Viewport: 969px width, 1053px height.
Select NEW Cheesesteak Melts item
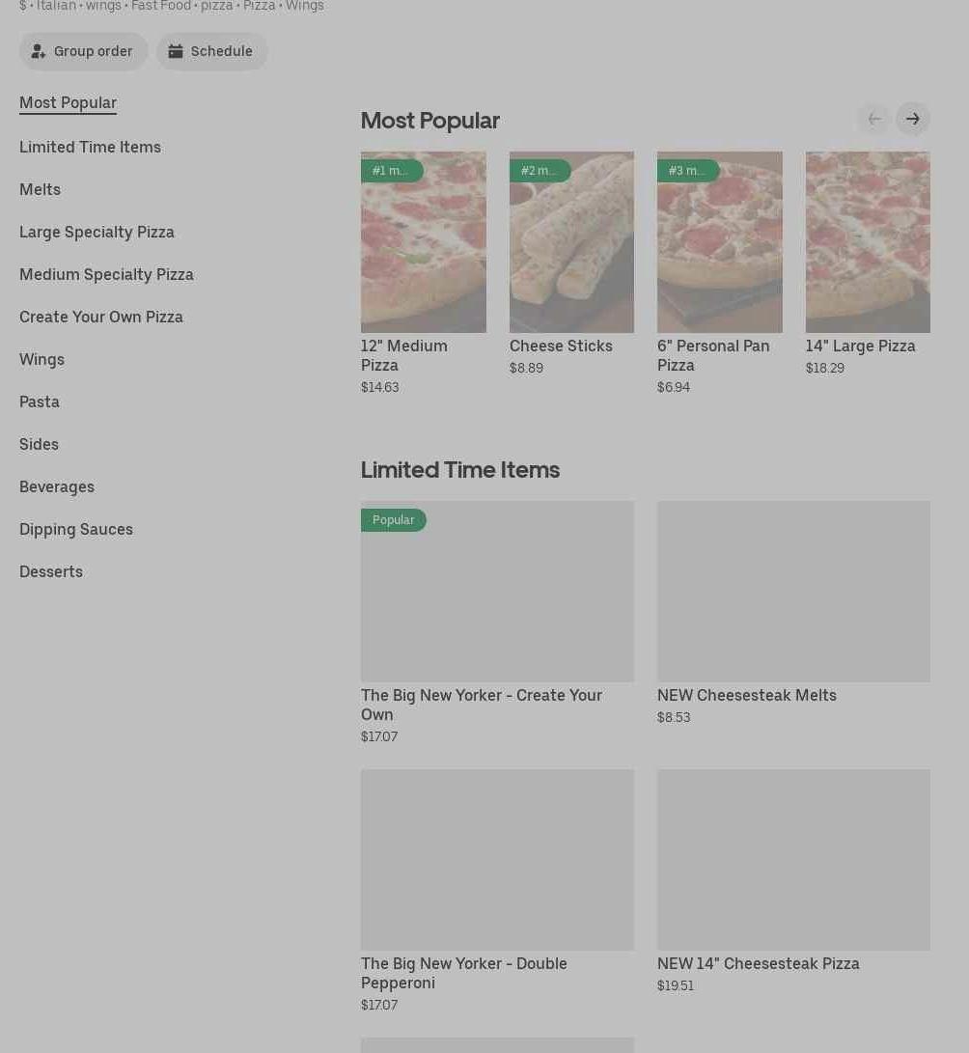793,592
